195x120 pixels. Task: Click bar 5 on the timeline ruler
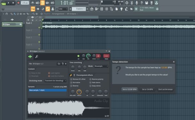coord(74,20)
